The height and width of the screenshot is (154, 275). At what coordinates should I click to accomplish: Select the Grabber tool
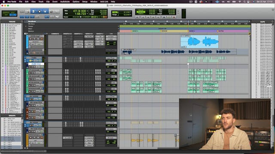click(45, 12)
